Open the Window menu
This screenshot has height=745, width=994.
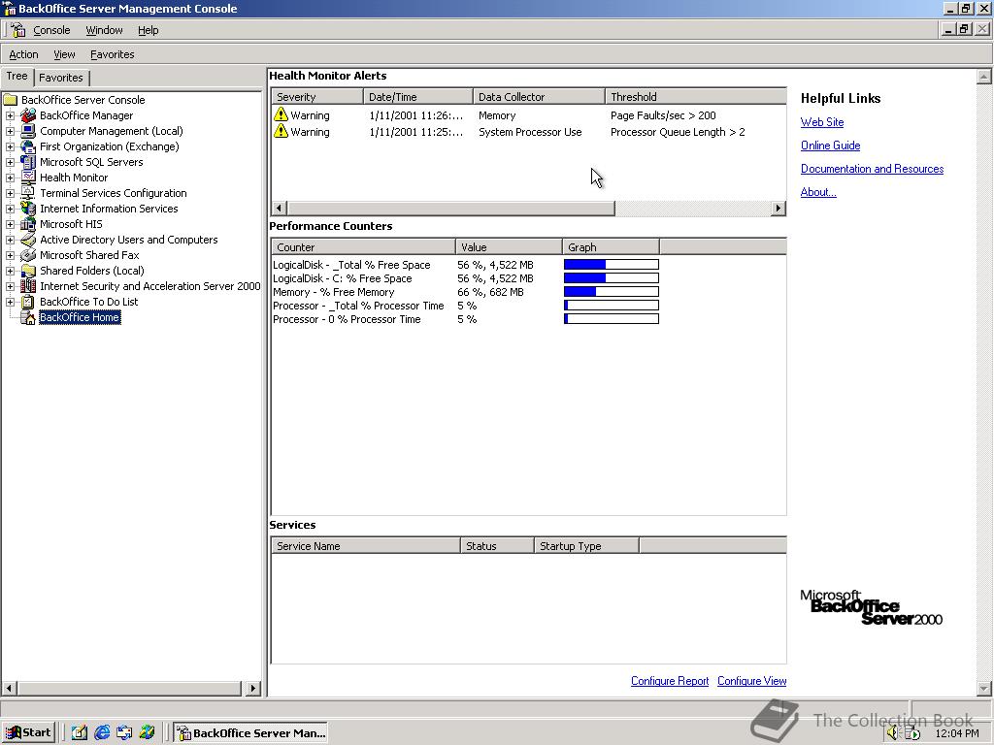point(104,30)
